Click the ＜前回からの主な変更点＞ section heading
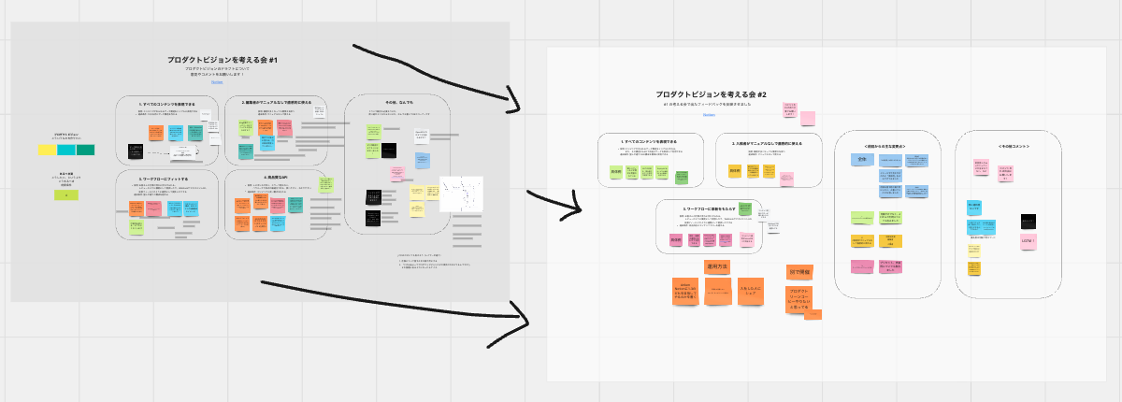1122x402 pixels. pyautogui.click(x=885, y=147)
